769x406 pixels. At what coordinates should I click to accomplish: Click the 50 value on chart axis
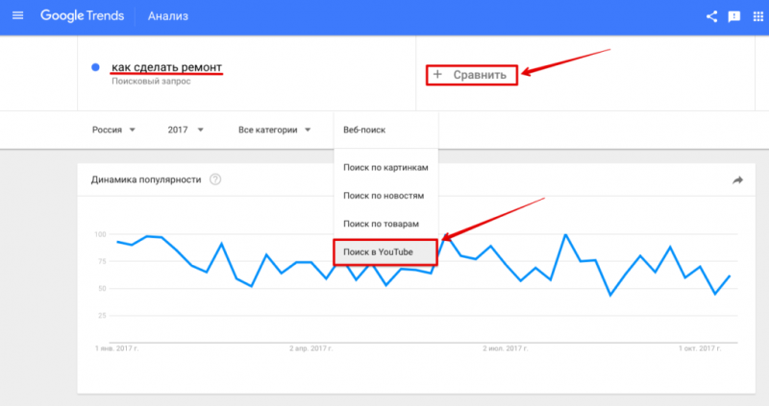point(102,289)
